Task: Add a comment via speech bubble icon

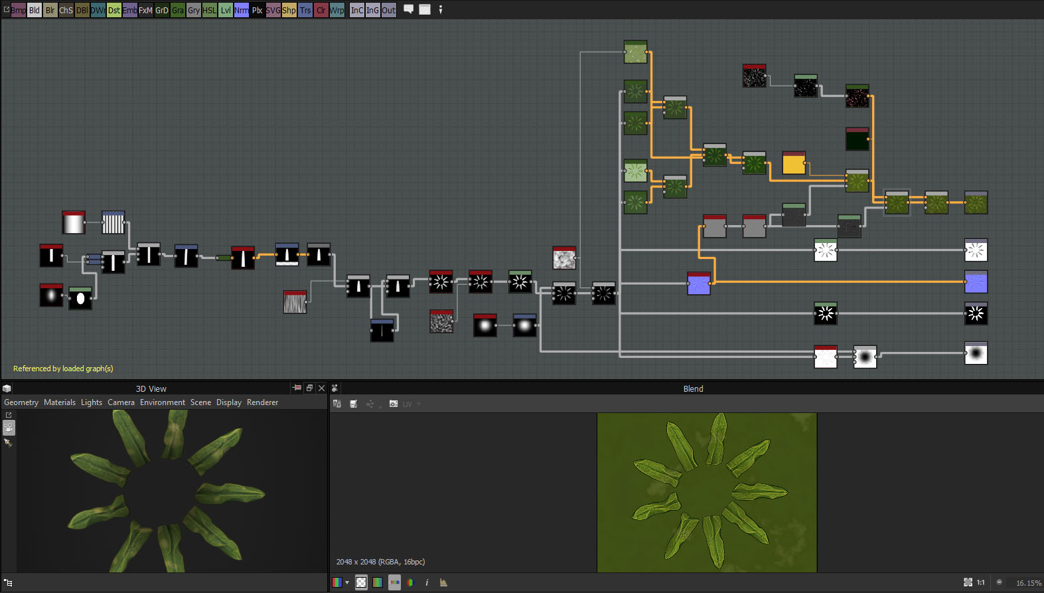Action: pyautogui.click(x=409, y=9)
